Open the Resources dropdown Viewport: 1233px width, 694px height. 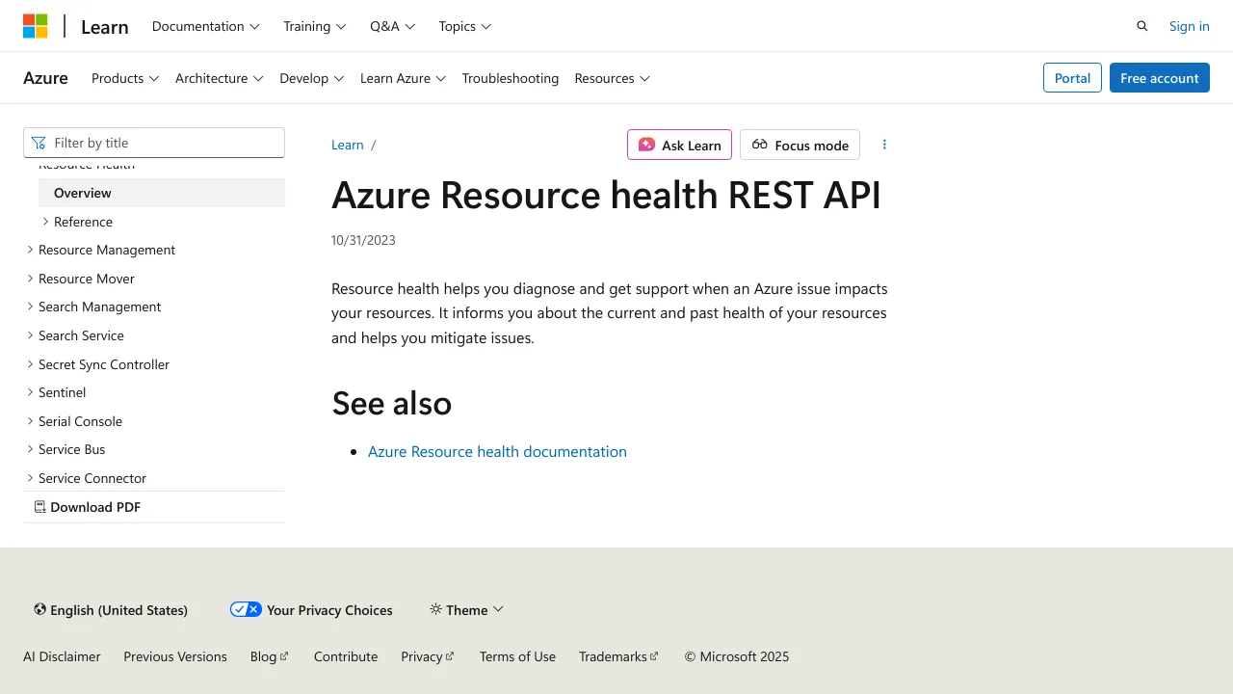[x=613, y=78]
